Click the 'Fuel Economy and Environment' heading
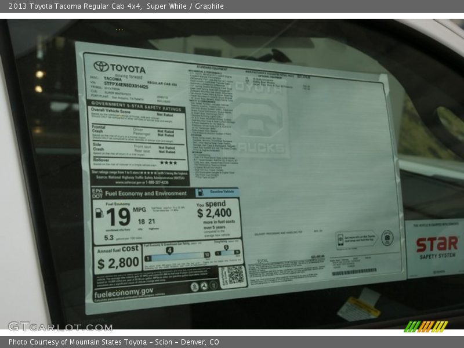This screenshot has width=464, height=348. click(x=146, y=194)
